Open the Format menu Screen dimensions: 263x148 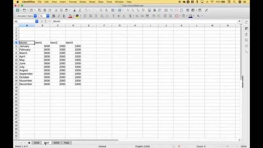point(73,2)
